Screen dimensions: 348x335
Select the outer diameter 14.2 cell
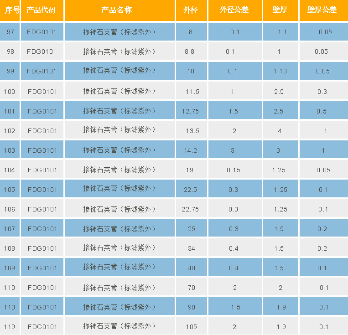pos(190,150)
